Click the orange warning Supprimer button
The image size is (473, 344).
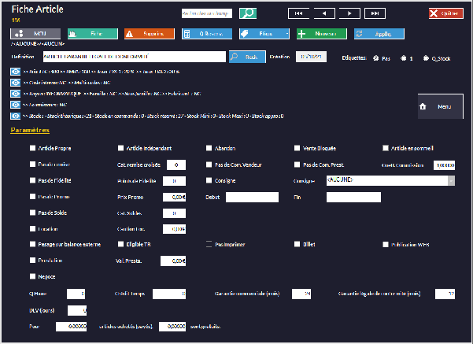tap(149, 34)
